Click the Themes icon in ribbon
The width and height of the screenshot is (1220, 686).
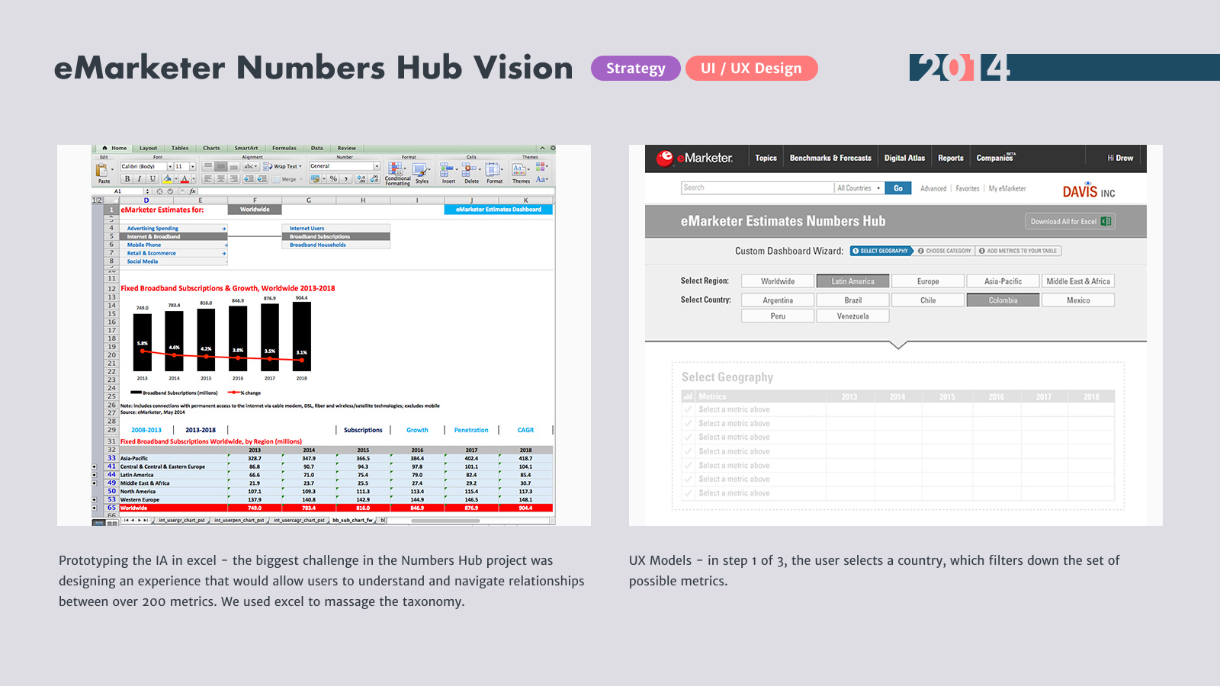click(520, 171)
